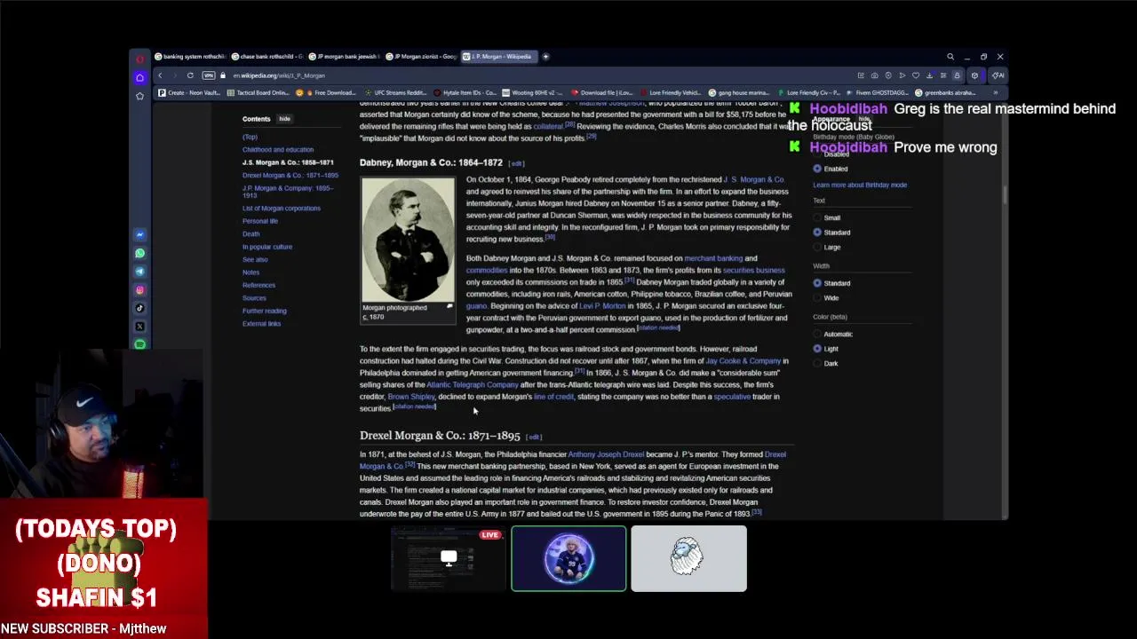The height and width of the screenshot is (639, 1137).
Task: Go to 'In popular culture' contents entry
Action: [267, 247]
